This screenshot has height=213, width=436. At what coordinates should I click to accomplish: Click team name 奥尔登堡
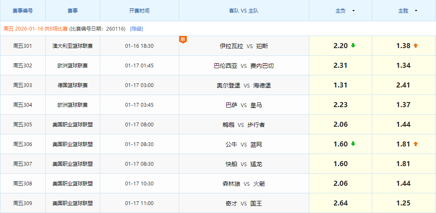(x=229, y=85)
